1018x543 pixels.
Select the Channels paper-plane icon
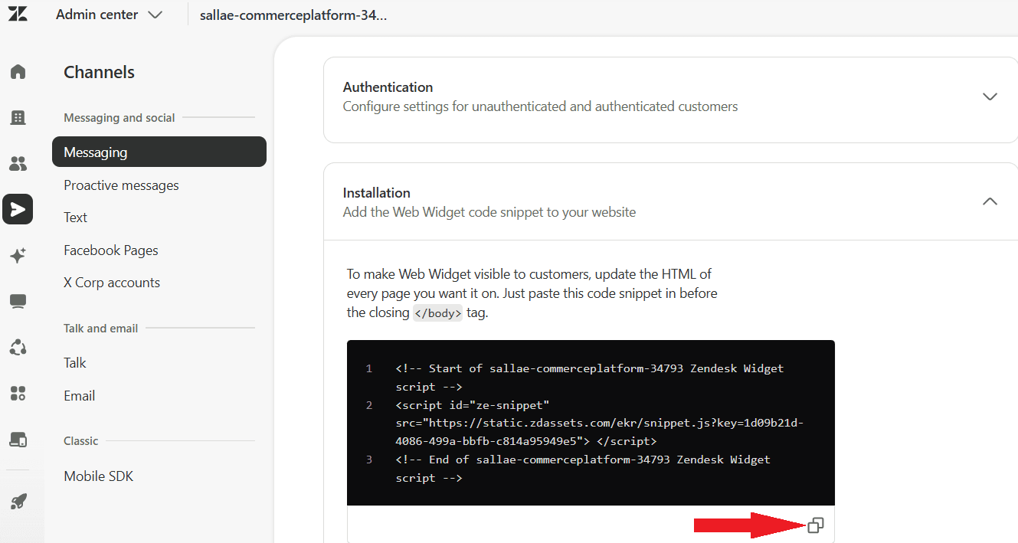click(x=18, y=209)
